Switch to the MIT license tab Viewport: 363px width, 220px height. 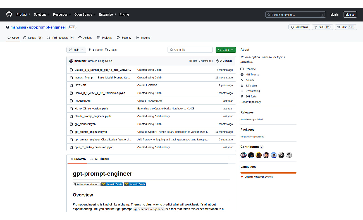pyautogui.click(x=99, y=159)
